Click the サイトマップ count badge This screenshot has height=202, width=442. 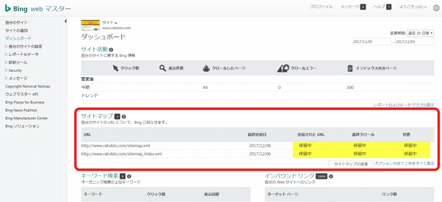118,116
